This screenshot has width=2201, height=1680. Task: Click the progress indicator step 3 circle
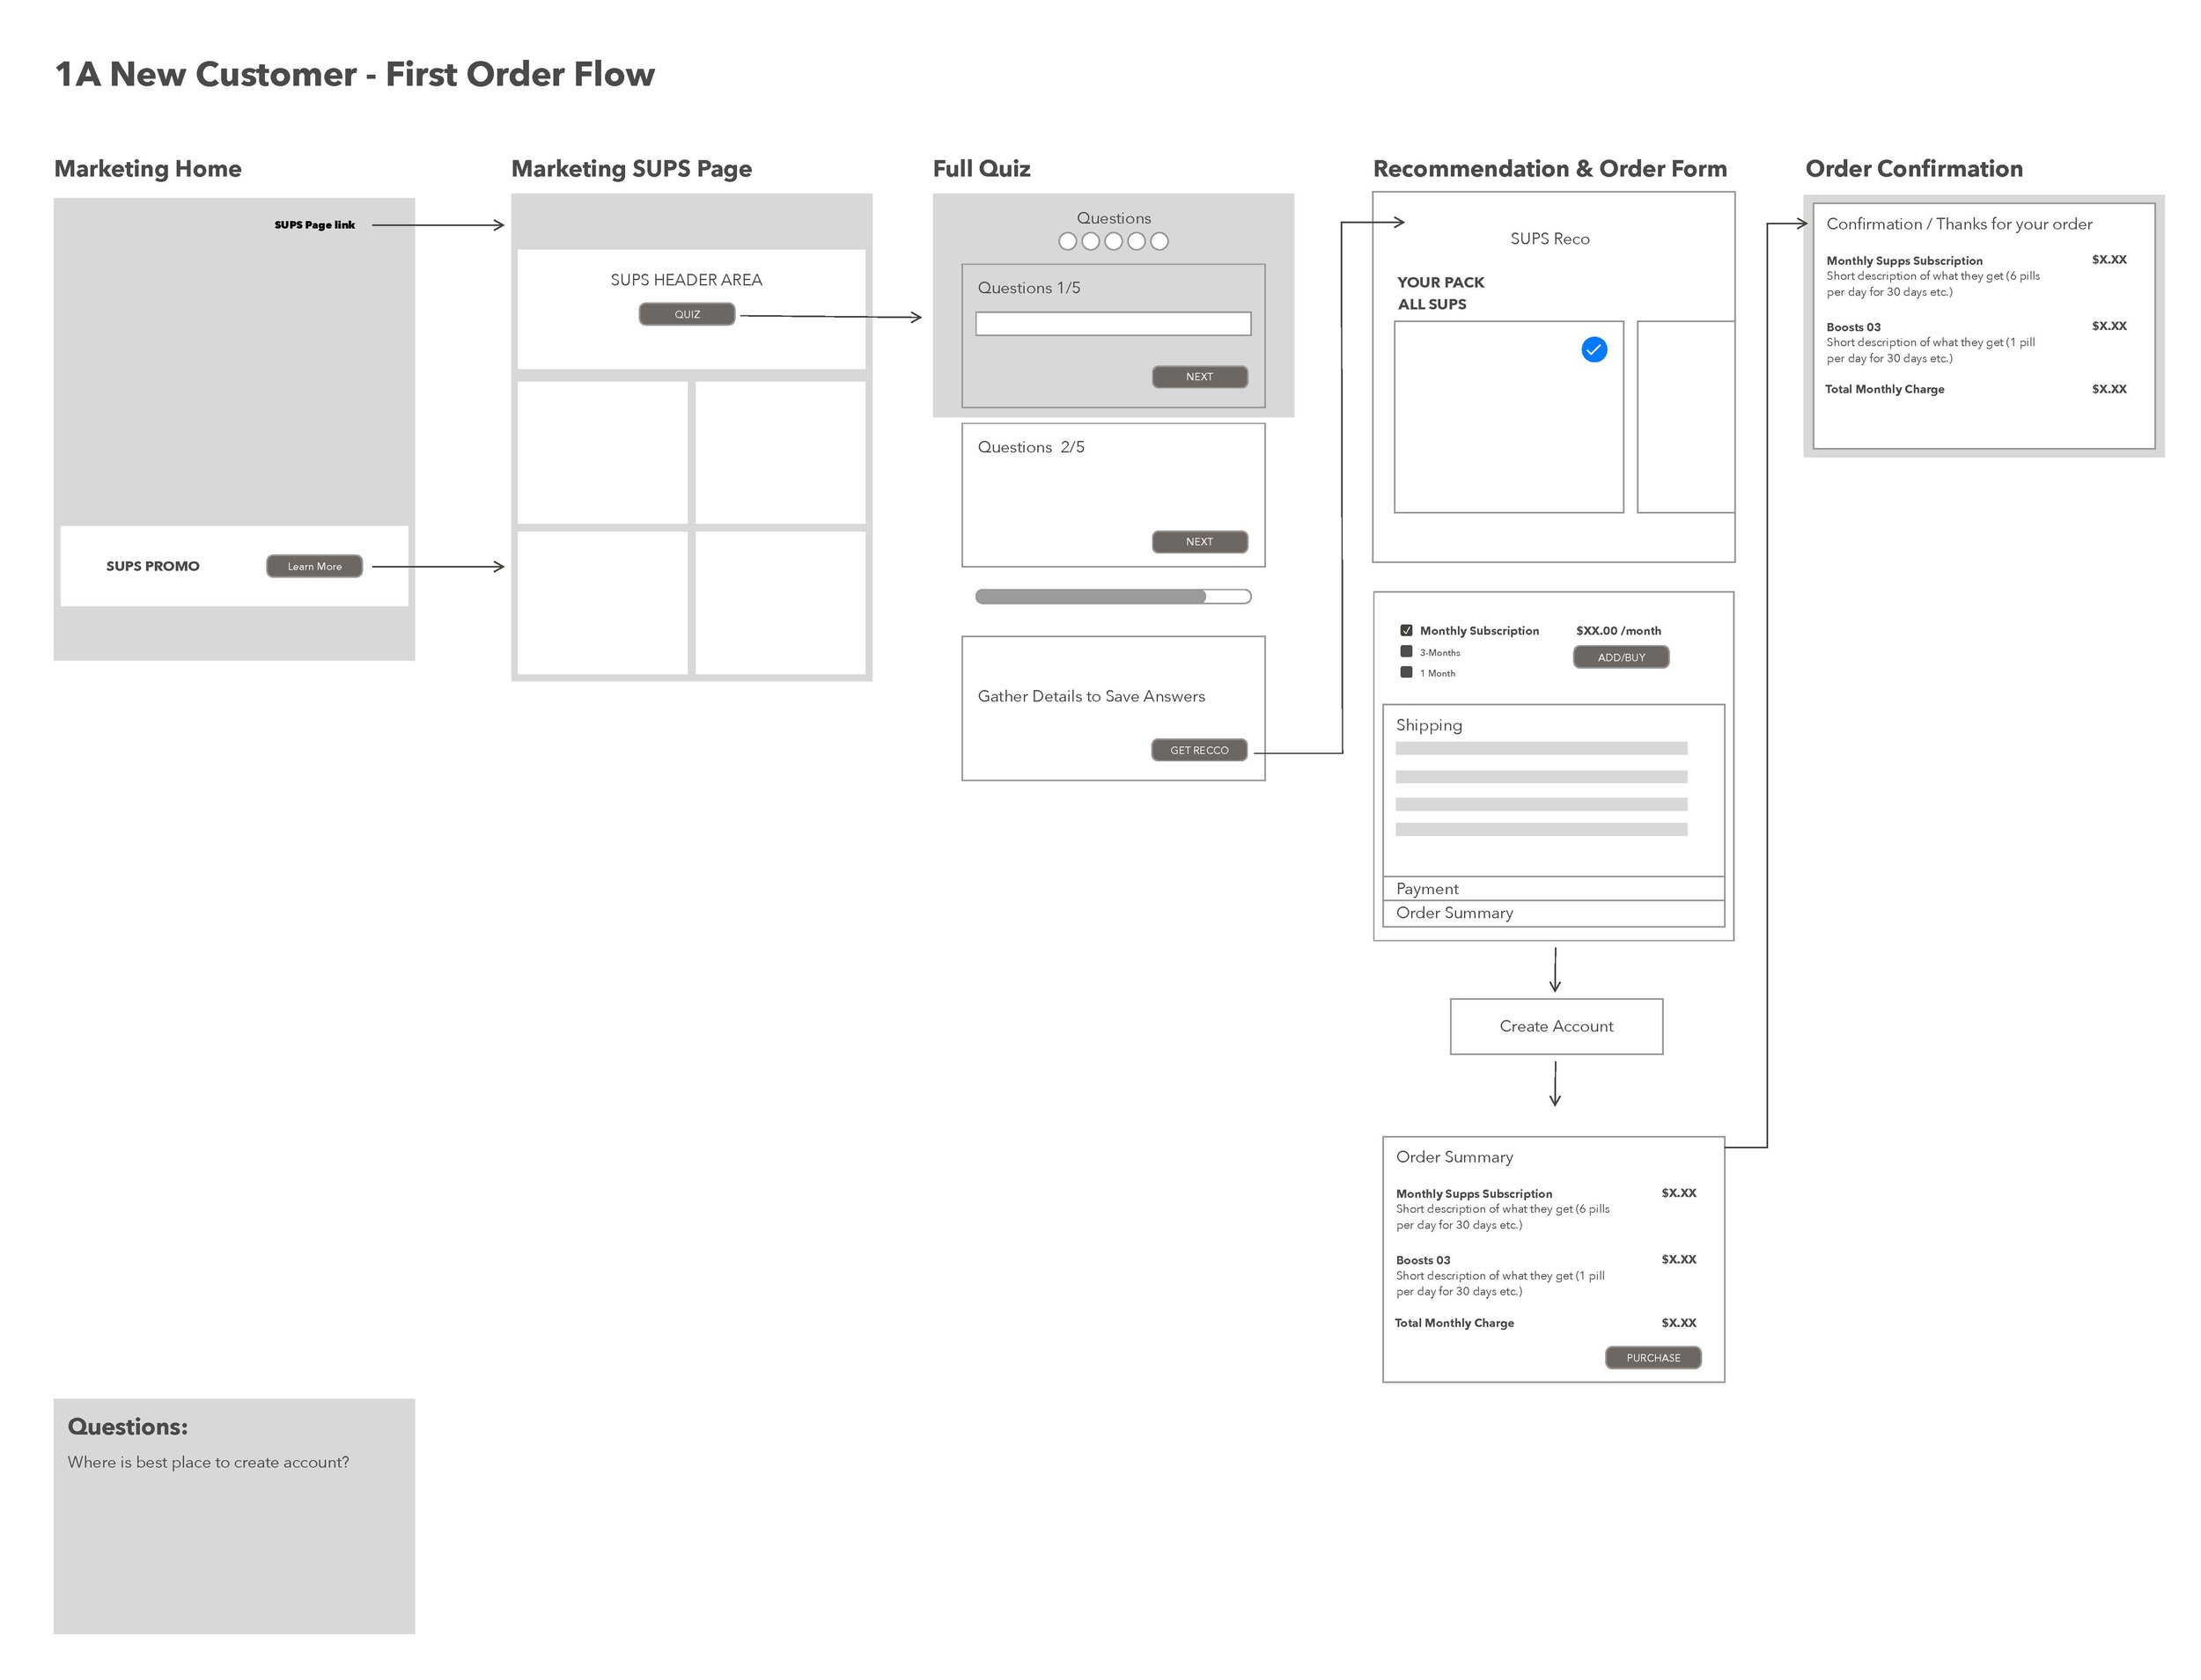[x=1121, y=238]
